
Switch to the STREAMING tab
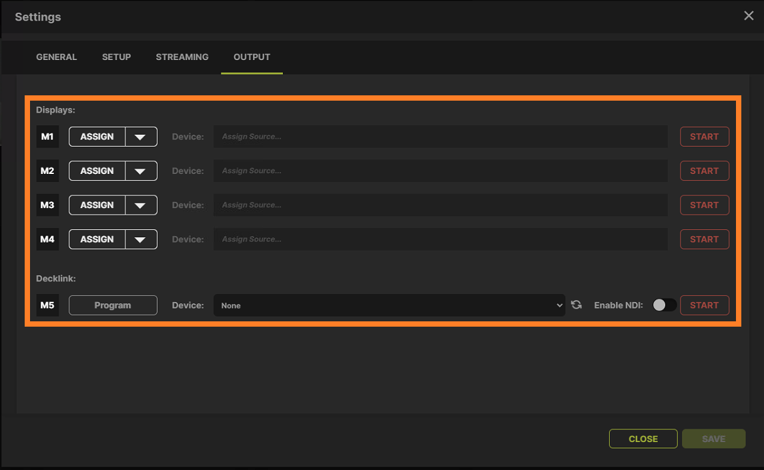181,57
